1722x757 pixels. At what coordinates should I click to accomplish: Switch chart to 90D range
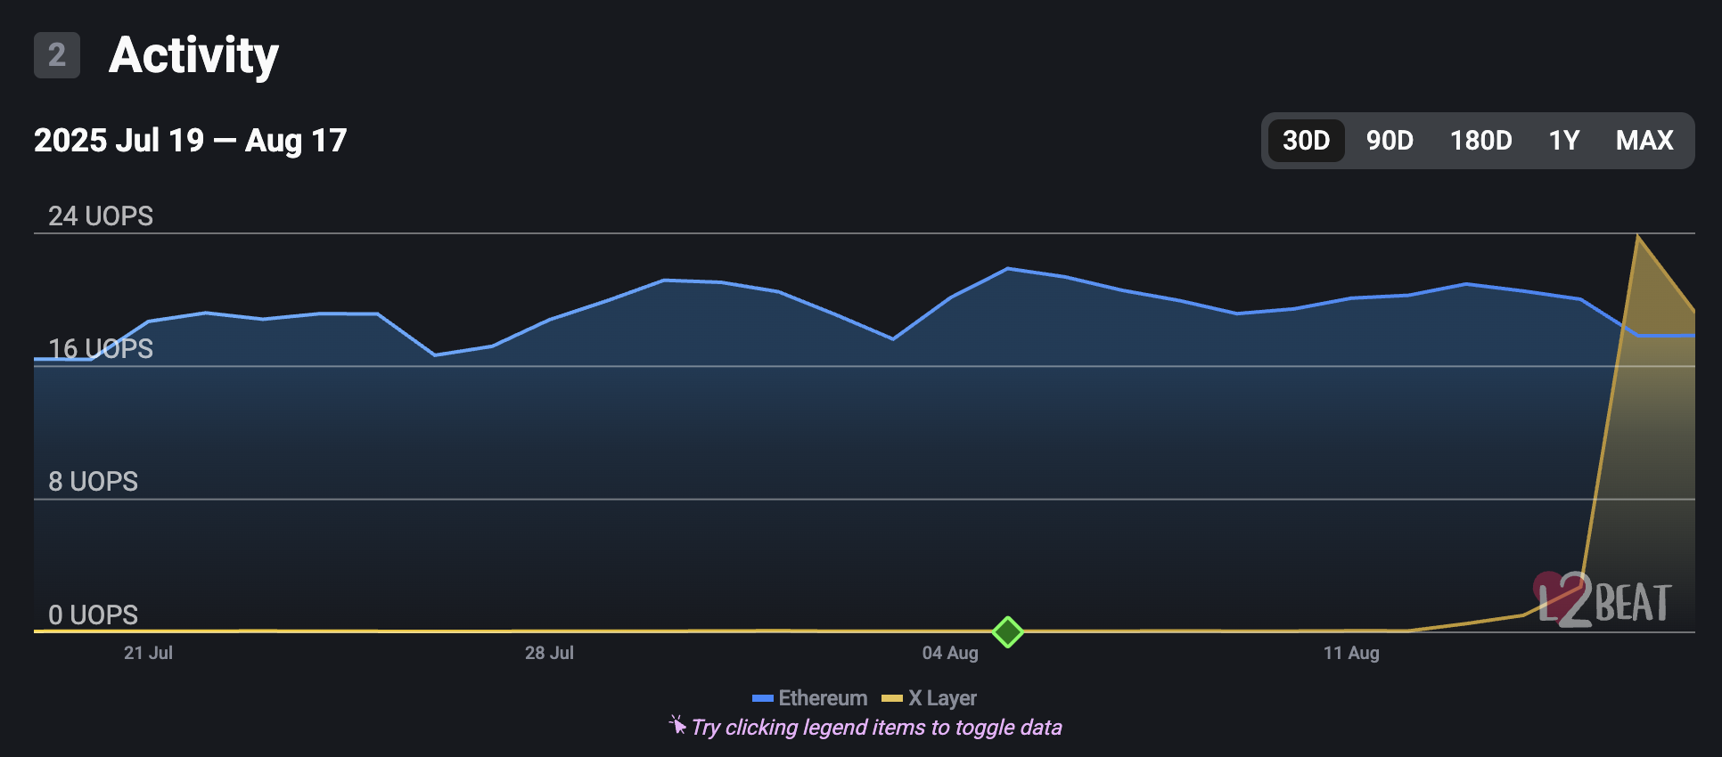[1390, 141]
